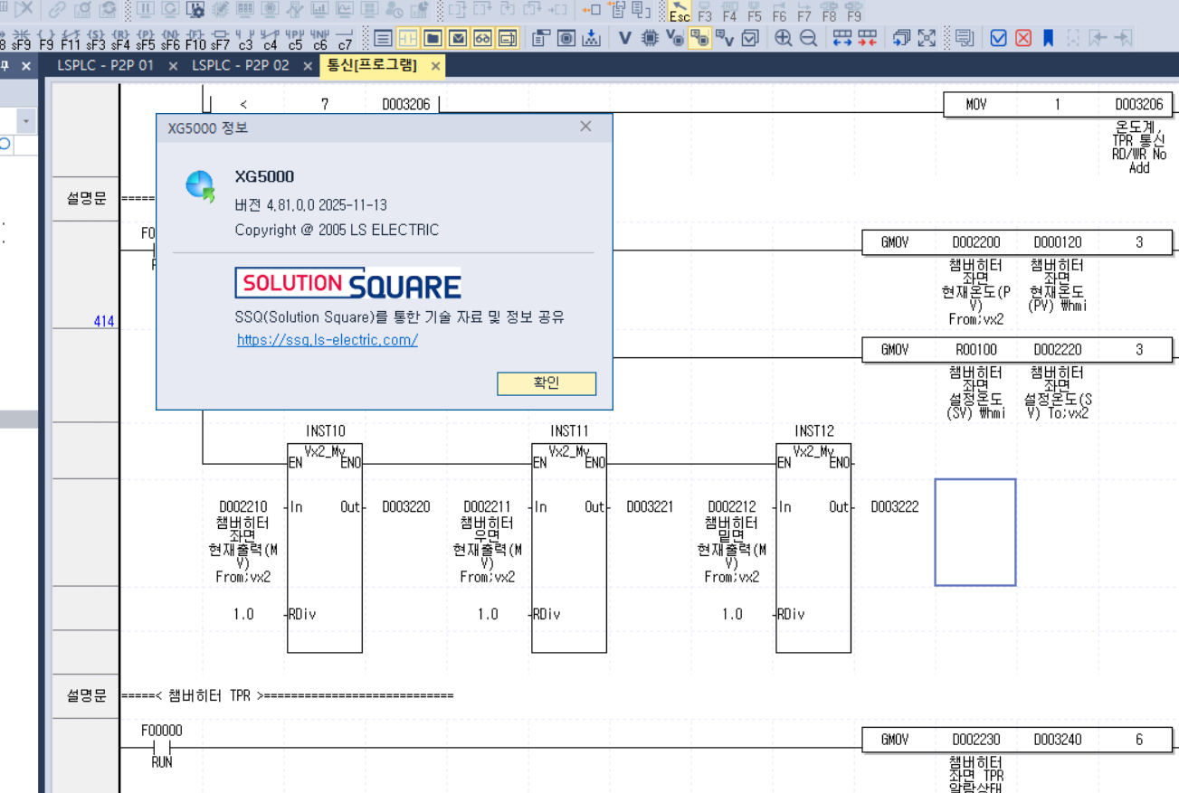Image resolution: width=1179 pixels, height=793 pixels.
Task: Click the red arrows column width icon
Action: 868,38
